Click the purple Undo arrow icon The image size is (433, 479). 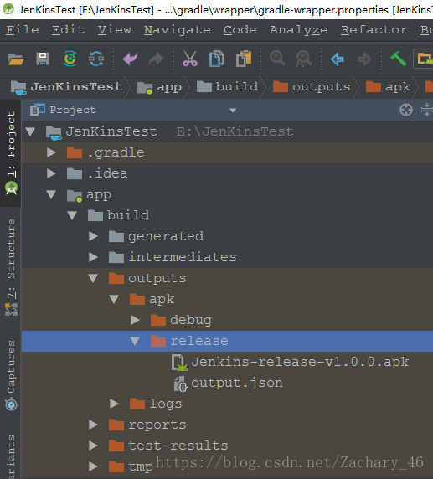130,59
